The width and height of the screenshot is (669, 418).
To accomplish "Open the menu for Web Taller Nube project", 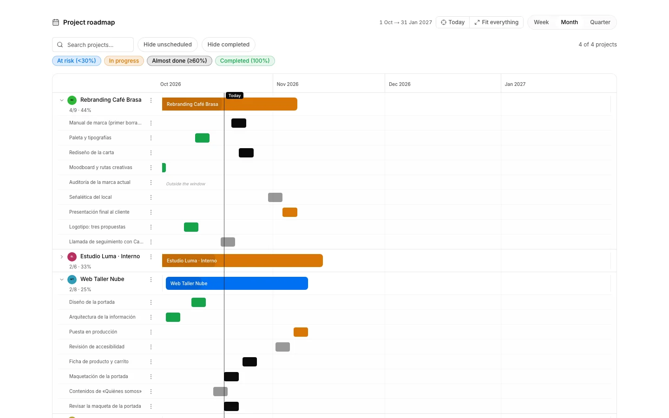I will [151, 280].
